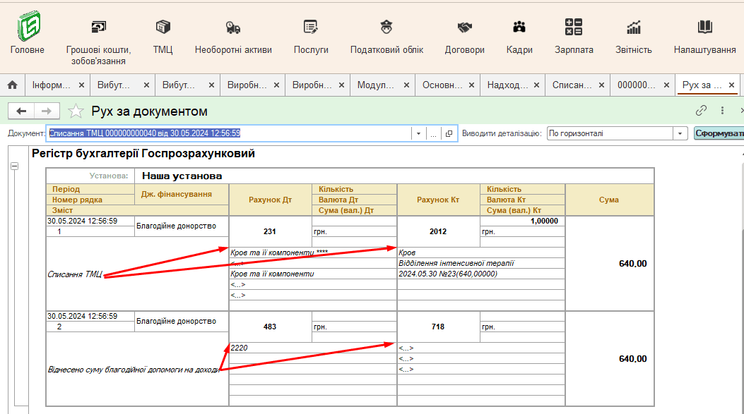Image resolution: width=744 pixels, height=414 pixels.
Task: Click the home page icon tab
Action: (12, 85)
